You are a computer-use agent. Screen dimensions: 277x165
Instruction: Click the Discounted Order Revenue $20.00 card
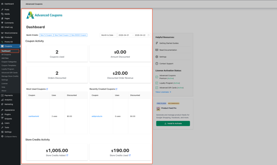(x=120, y=75)
